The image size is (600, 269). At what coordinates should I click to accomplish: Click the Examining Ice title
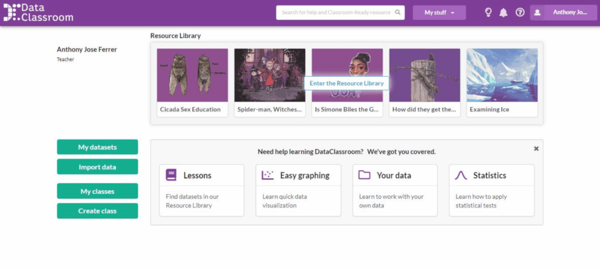[489, 110]
